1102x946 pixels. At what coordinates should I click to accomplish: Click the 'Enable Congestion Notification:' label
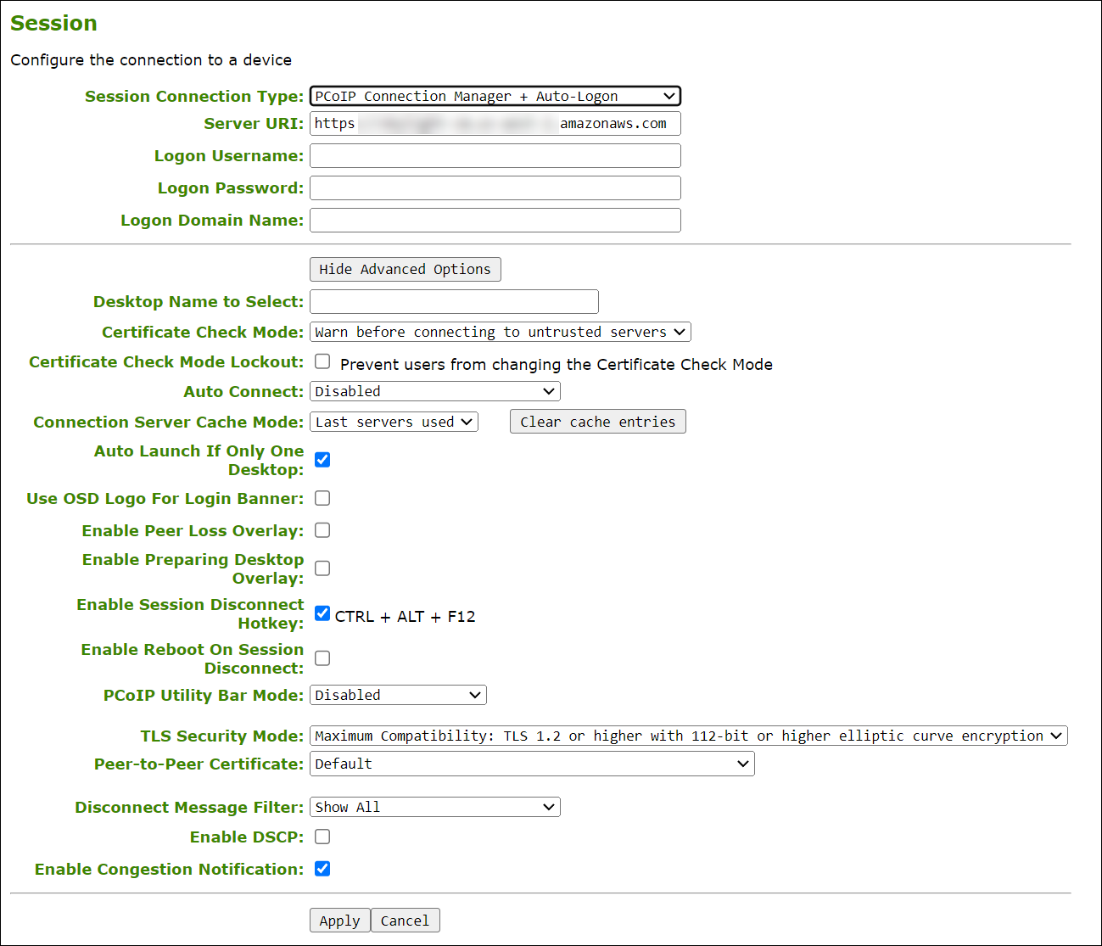point(169,870)
